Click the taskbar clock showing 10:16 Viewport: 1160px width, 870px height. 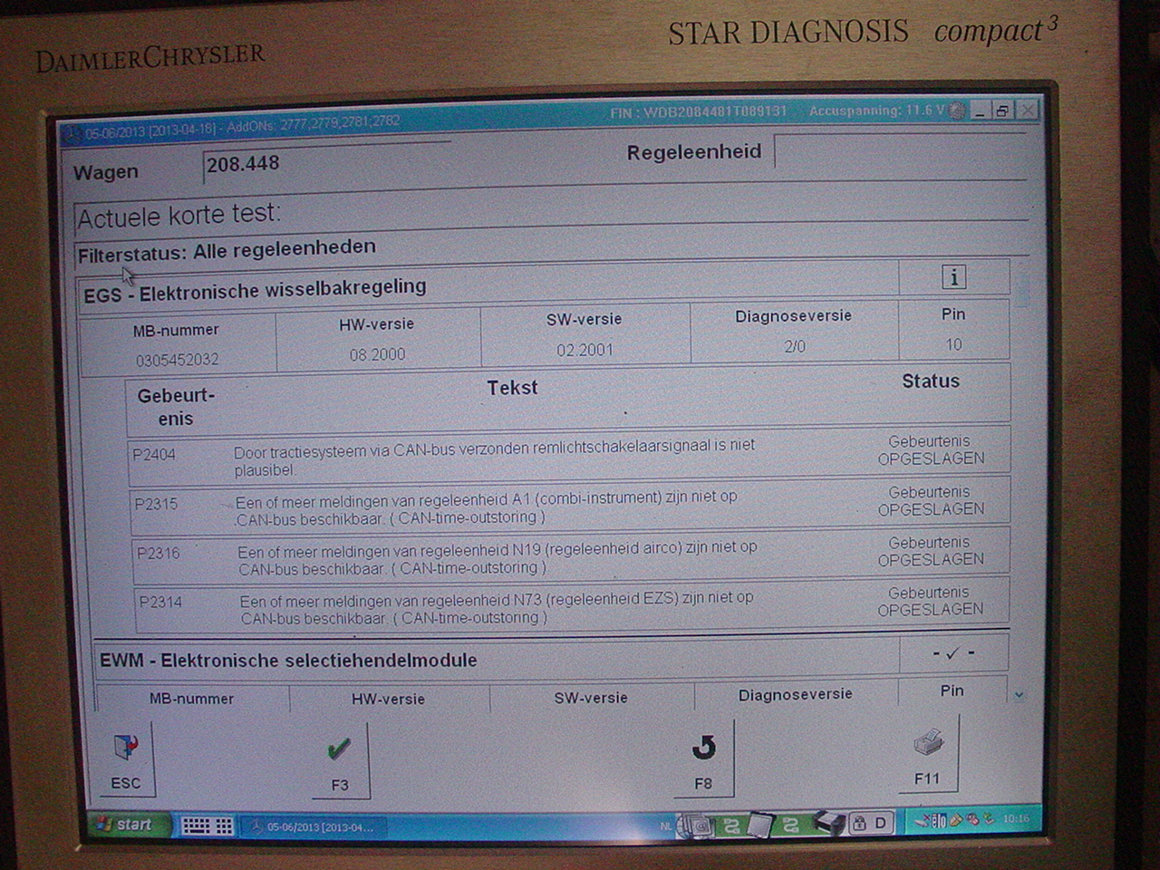1015,818
